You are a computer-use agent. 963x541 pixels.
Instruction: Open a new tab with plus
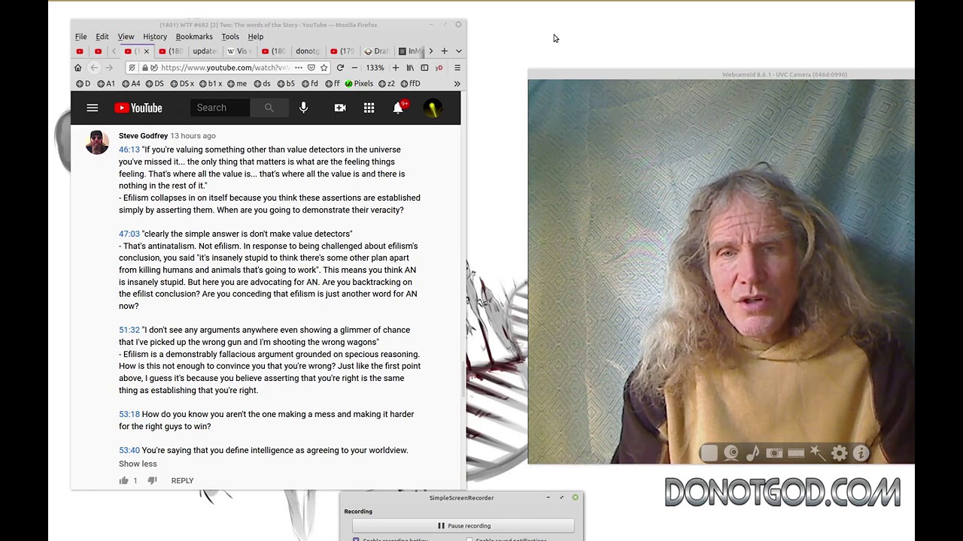(444, 51)
